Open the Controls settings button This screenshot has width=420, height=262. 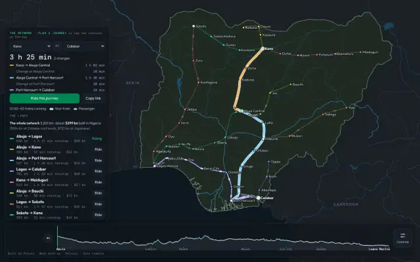point(402,238)
